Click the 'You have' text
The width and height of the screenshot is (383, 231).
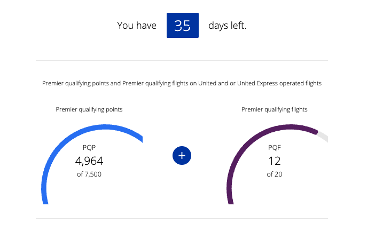[137, 26]
